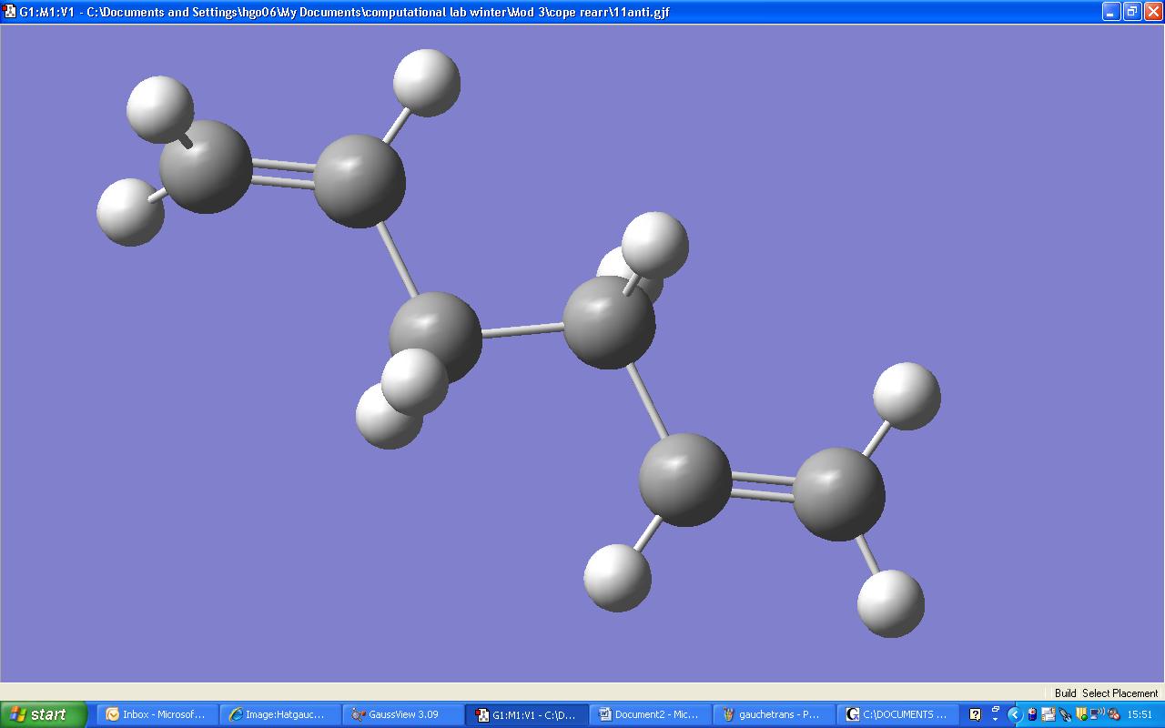Click the muted volume tray icon
Image resolution: width=1165 pixels, height=728 pixels.
click(1113, 714)
